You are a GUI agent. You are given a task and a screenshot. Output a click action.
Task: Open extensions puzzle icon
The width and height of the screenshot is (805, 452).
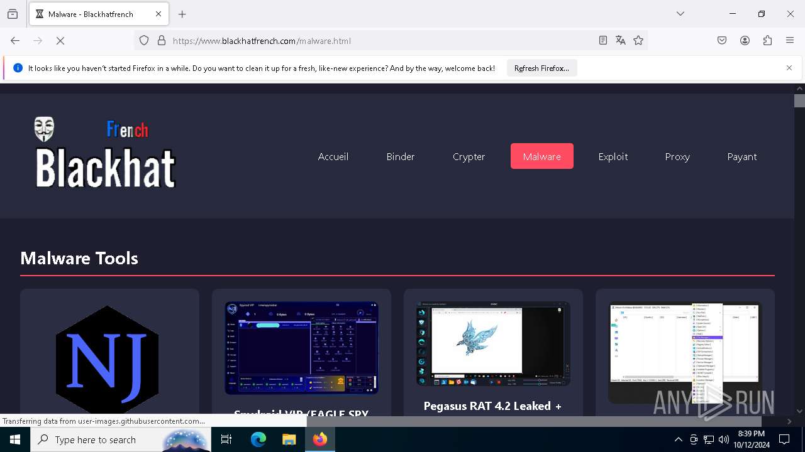(x=767, y=41)
